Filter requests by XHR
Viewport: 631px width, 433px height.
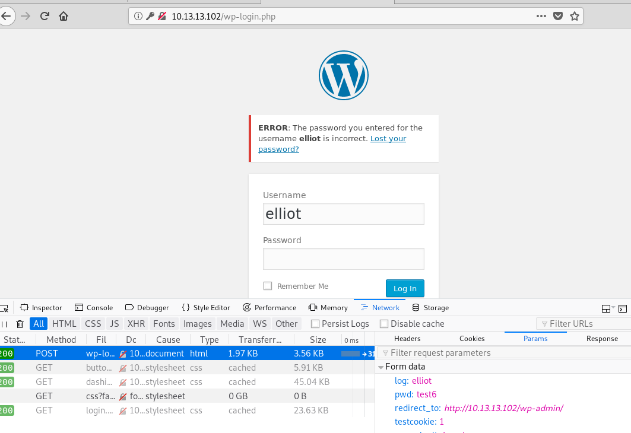coord(136,324)
